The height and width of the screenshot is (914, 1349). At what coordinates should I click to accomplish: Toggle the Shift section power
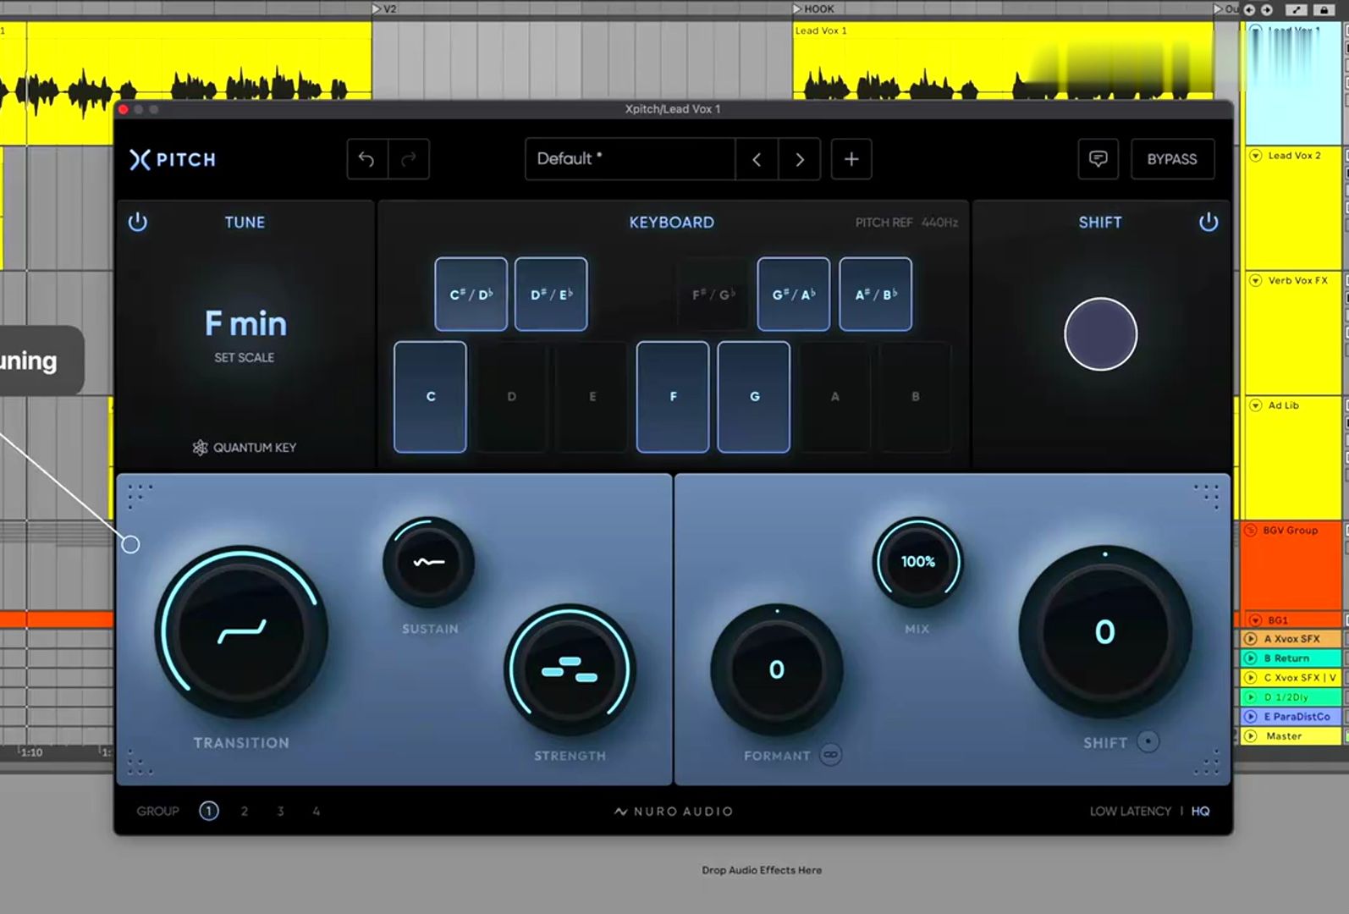[1209, 222]
